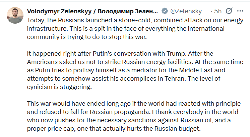250x137 pixels.
Task: Click the line 'infrastructure. This is a spit in the face'
Action: click(126, 29)
